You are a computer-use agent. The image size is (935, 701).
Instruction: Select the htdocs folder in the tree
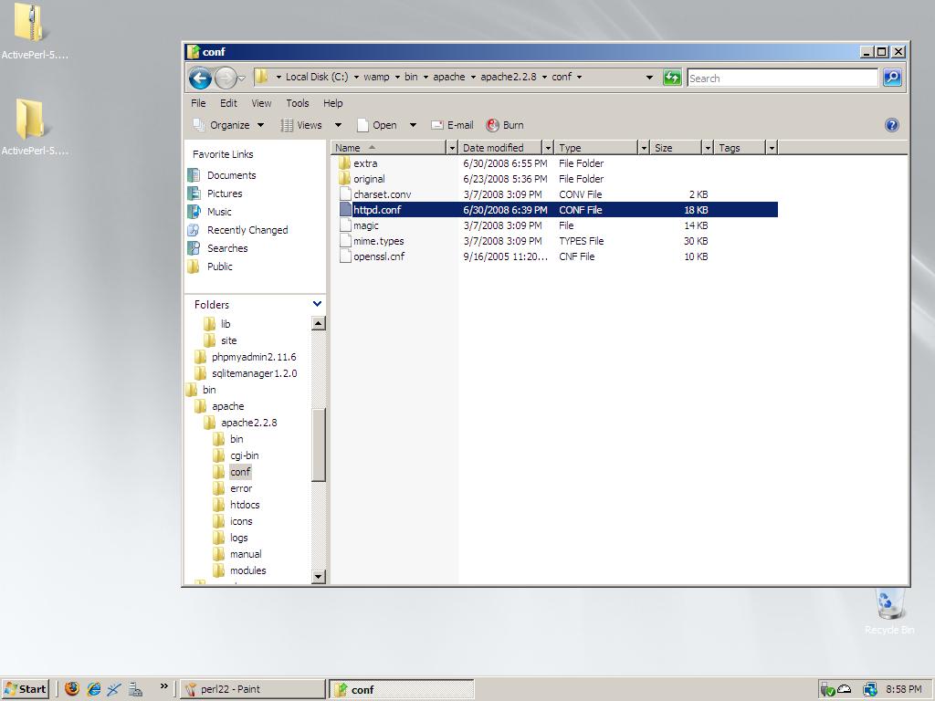[x=244, y=505]
